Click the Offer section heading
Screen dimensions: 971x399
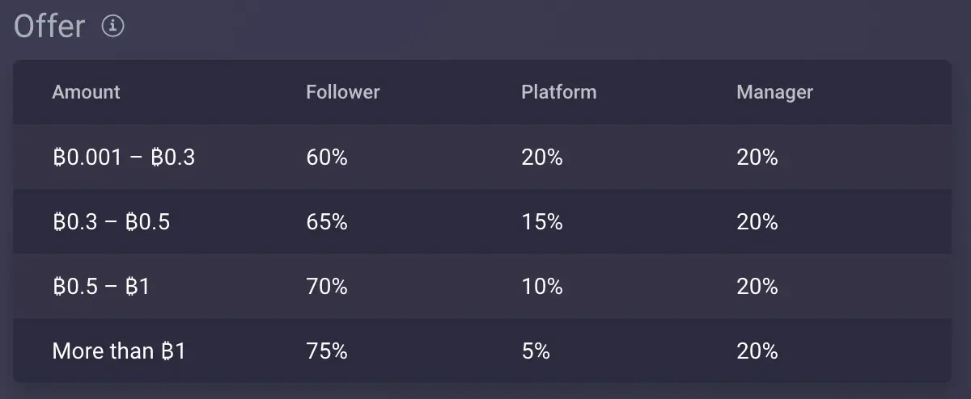coord(49,27)
